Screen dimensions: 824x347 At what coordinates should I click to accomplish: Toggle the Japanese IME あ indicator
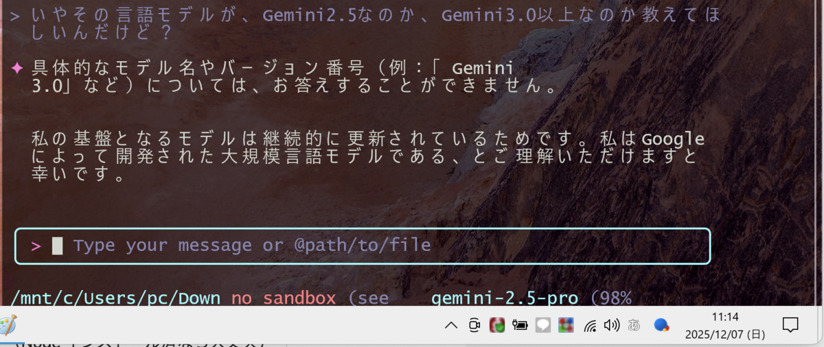click(634, 326)
